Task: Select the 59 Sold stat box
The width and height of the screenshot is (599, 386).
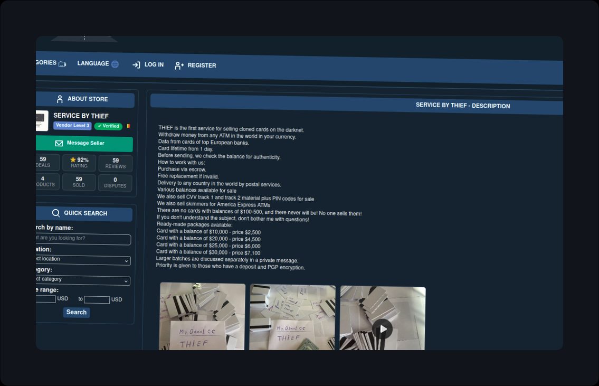Action: coord(79,182)
